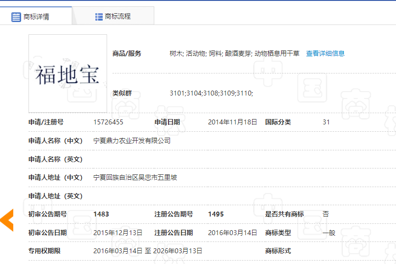396x264 pixels.
Task: Switch to the 商标流程 tab label
Action: coord(118,17)
